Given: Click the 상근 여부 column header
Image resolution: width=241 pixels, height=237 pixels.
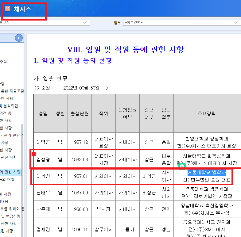Looking at the screenshot, I should [149, 113].
